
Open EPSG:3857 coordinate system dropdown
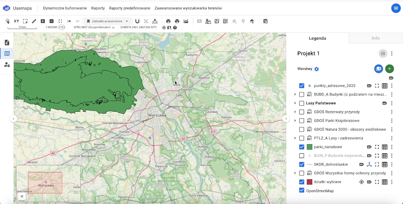pos(94,28)
